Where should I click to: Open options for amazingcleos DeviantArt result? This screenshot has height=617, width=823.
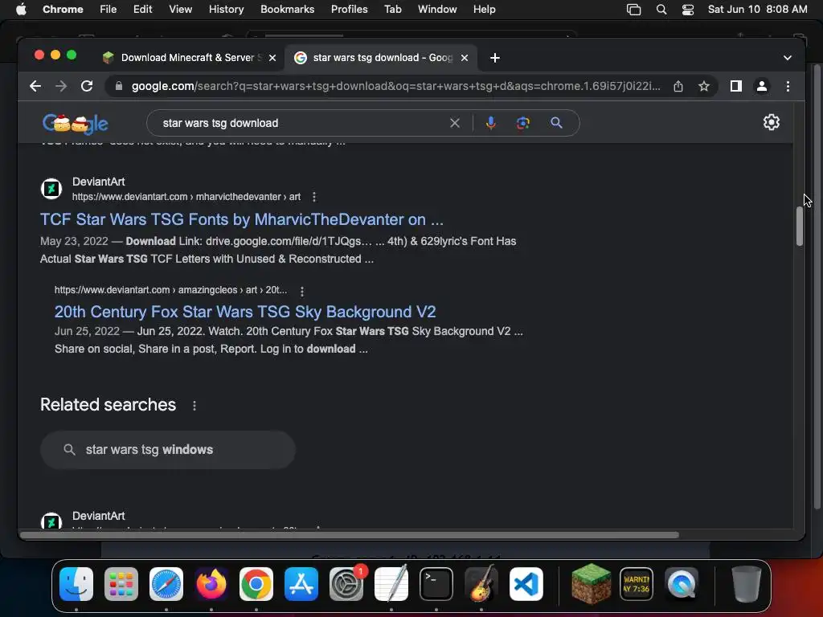[x=302, y=291]
